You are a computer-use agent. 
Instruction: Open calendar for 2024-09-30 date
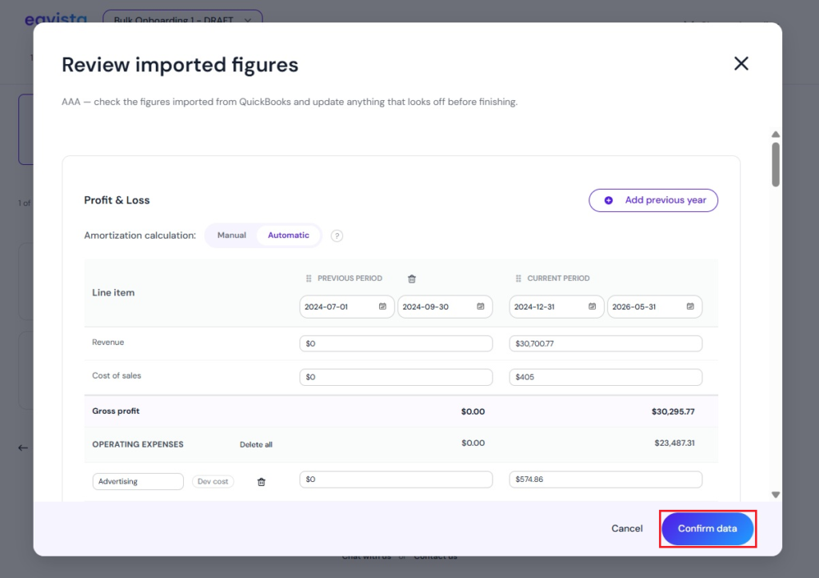[481, 307]
